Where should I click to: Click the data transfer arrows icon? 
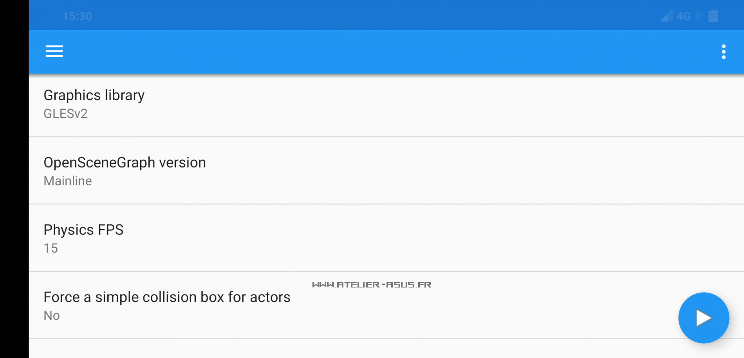[699, 16]
